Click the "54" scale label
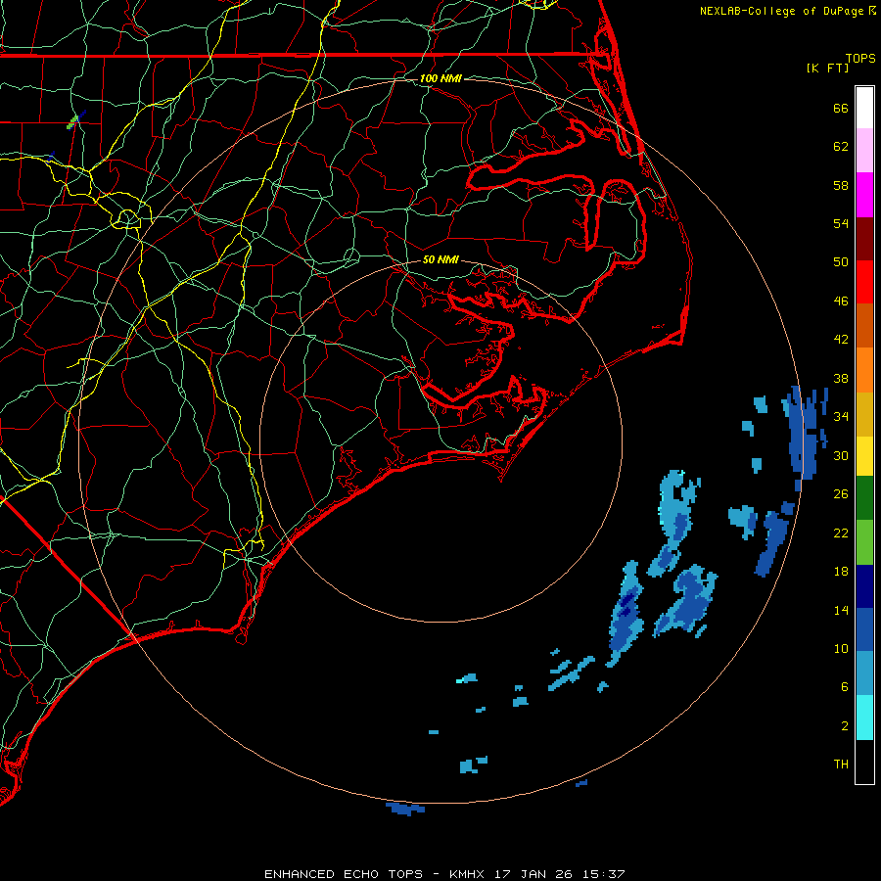 click(841, 223)
